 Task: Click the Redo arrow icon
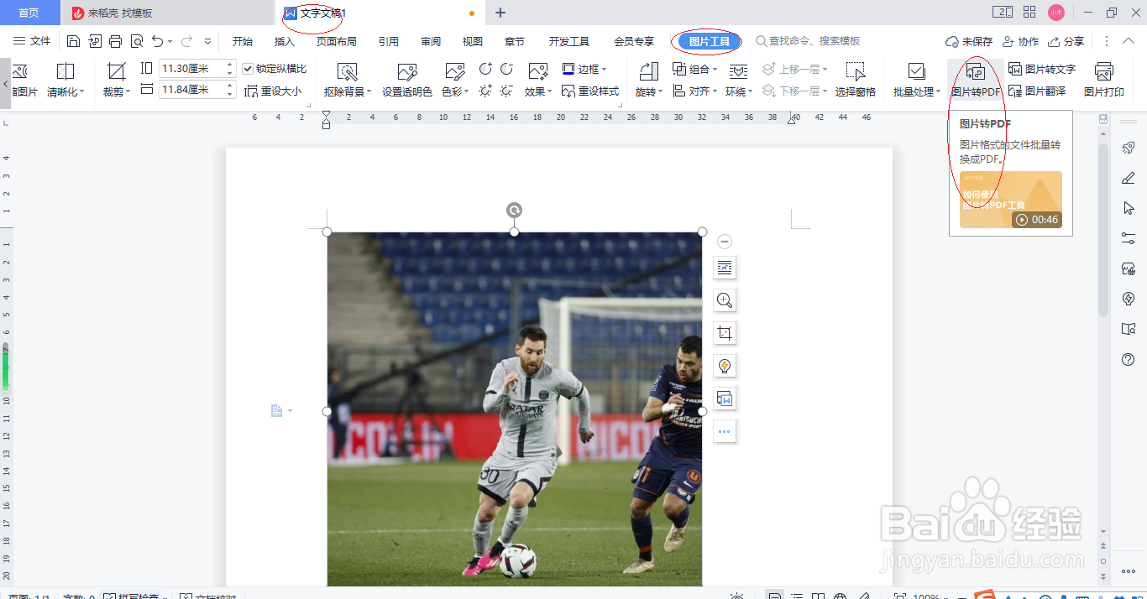coord(186,41)
